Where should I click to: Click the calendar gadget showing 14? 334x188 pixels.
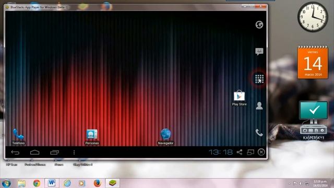pos(313,62)
